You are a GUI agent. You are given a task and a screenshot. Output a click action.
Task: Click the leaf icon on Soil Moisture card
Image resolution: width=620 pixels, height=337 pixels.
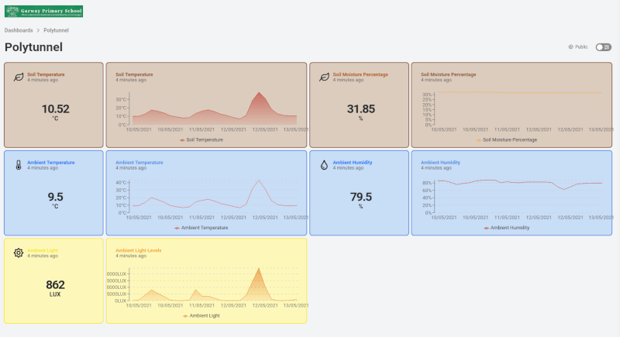(324, 77)
